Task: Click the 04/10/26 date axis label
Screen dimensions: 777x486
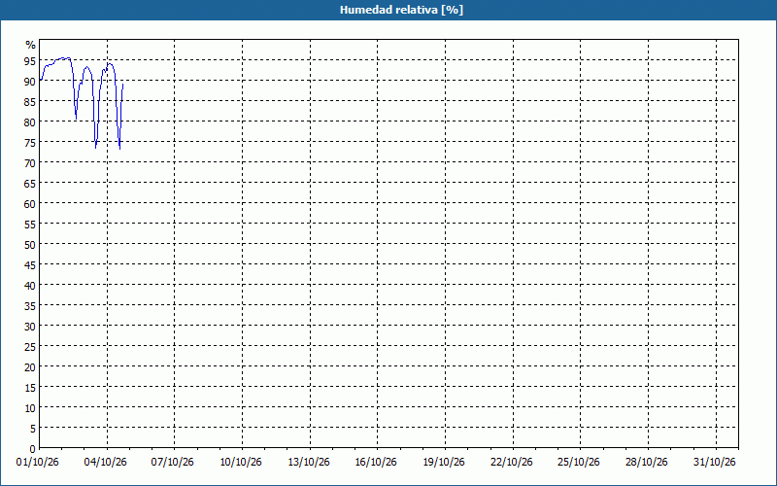Action: pos(106,463)
